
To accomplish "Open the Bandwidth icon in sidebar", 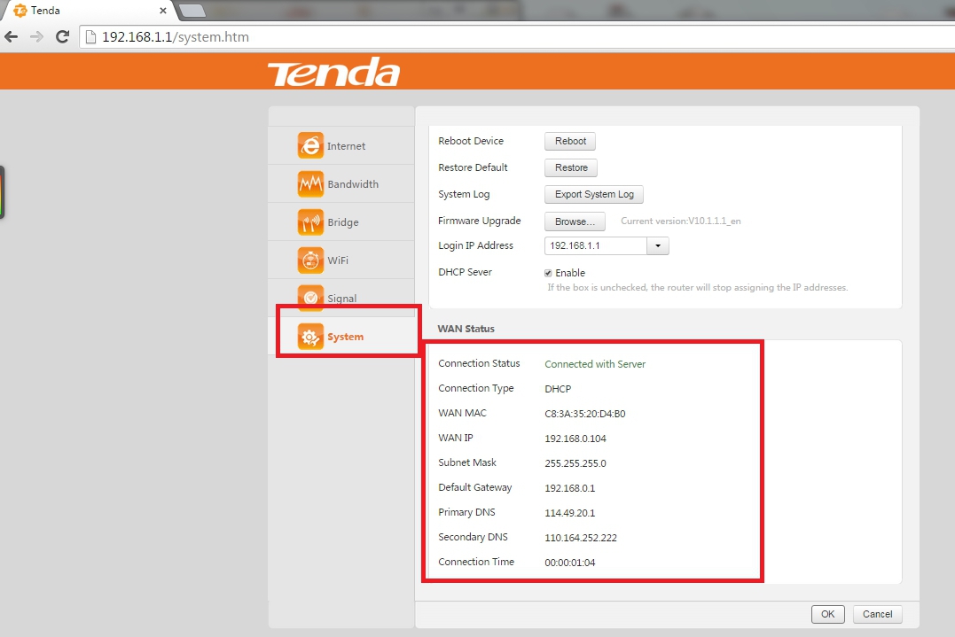I will coord(310,183).
